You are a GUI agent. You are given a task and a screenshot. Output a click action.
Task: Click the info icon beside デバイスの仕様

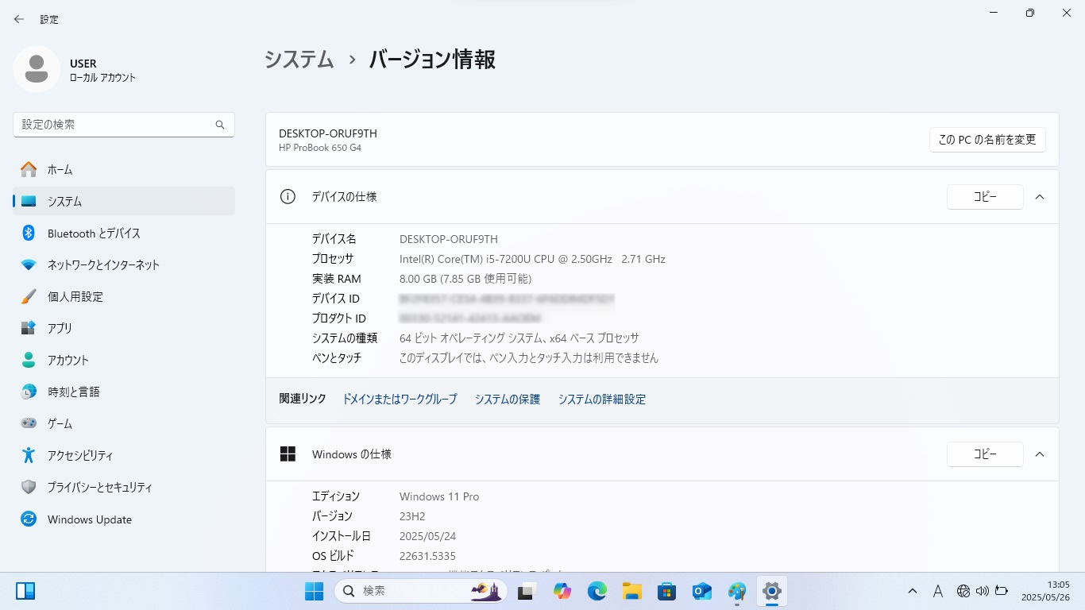point(288,196)
